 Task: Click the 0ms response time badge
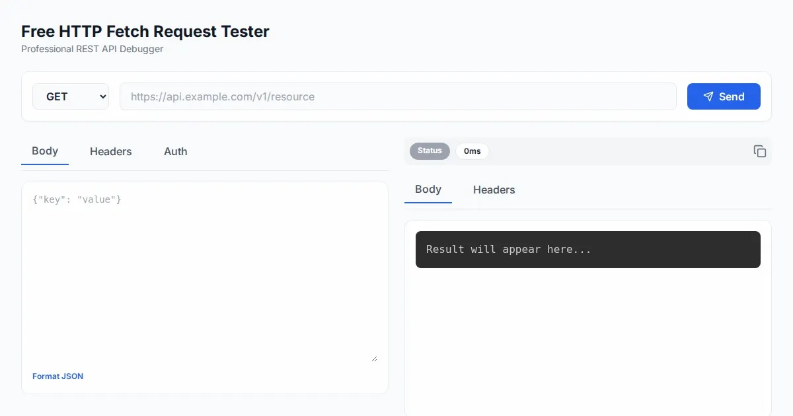tap(472, 151)
